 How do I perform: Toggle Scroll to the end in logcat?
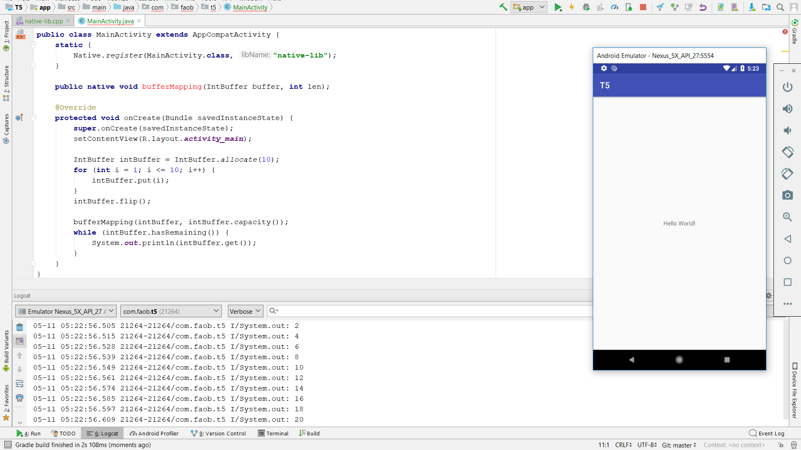pos(20,341)
